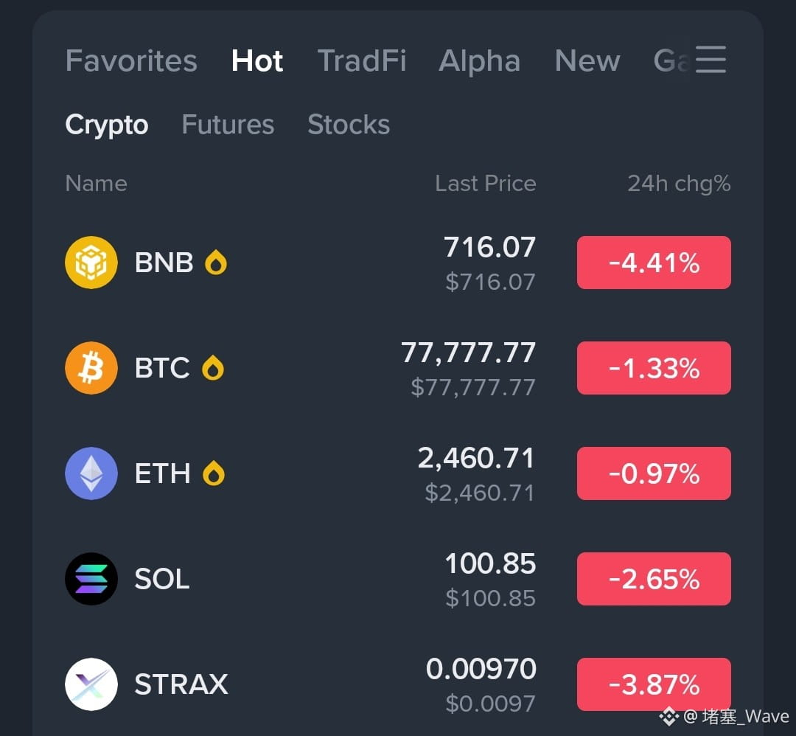The height and width of the screenshot is (736, 796).
Task: Switch to the Favorites tab
Action: (131, 61)
